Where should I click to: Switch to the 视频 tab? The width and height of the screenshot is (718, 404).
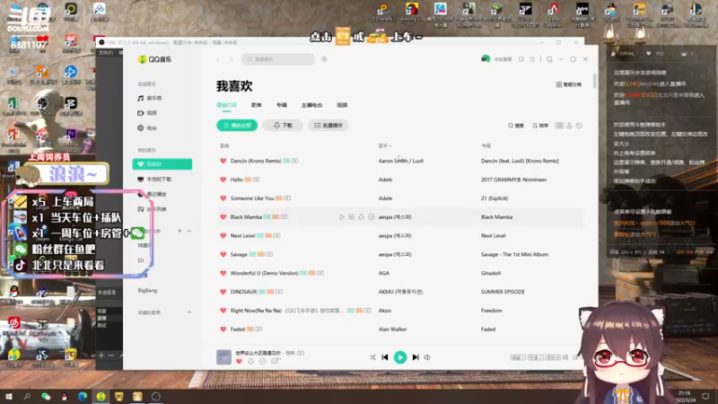[342, 105]
